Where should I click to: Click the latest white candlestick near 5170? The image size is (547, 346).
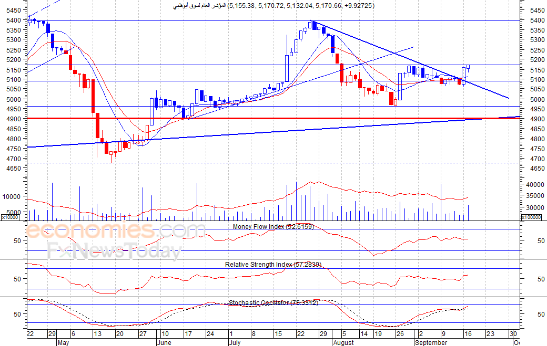point(468,67)
